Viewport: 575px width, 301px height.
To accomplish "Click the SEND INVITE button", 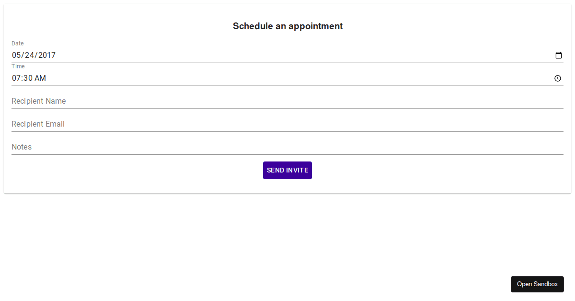I will click(287, 170).
